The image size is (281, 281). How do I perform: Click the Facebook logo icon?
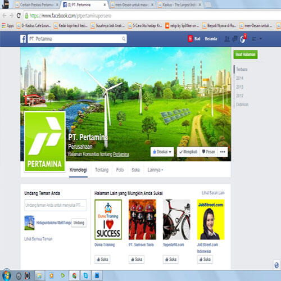click(x=23, y=39)
